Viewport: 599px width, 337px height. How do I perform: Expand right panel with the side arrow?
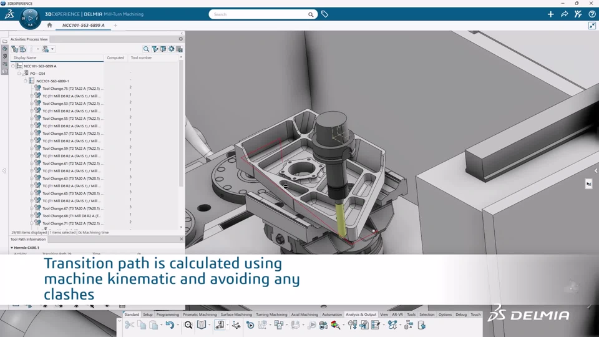pos(595,171)
